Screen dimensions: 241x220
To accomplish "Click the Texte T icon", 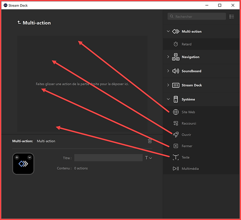I will (x=176, y=157).
